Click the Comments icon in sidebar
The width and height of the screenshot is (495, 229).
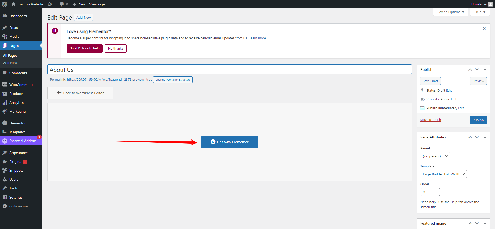pos(5,73)
